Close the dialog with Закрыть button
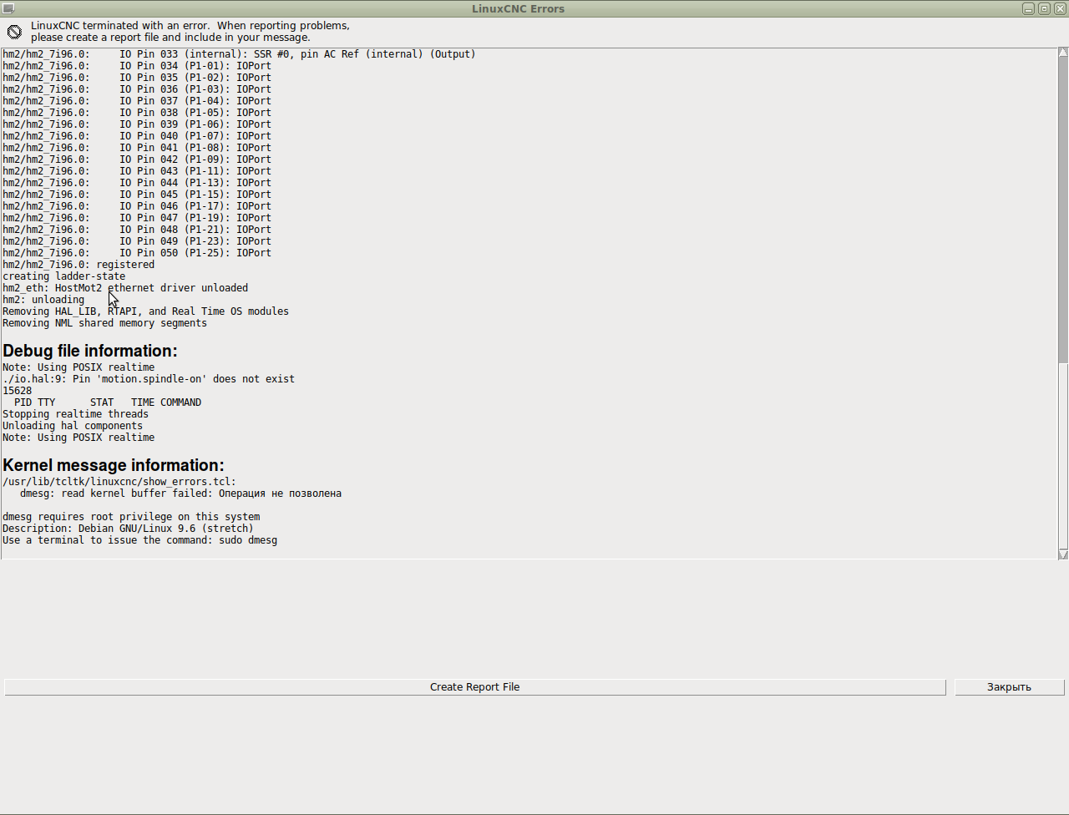Viewport: 1069px width, 815px height. 1009,687
